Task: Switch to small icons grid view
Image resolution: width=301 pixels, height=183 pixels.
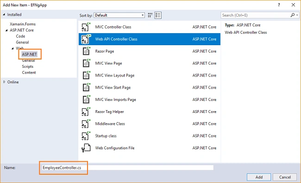Action: pos(150,15)
